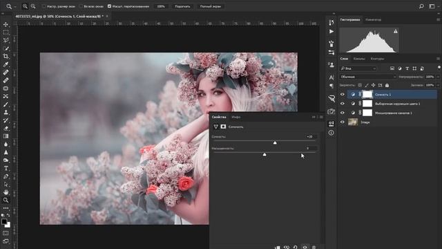Open the Histogram panel flyout menu

pos(438,20)
